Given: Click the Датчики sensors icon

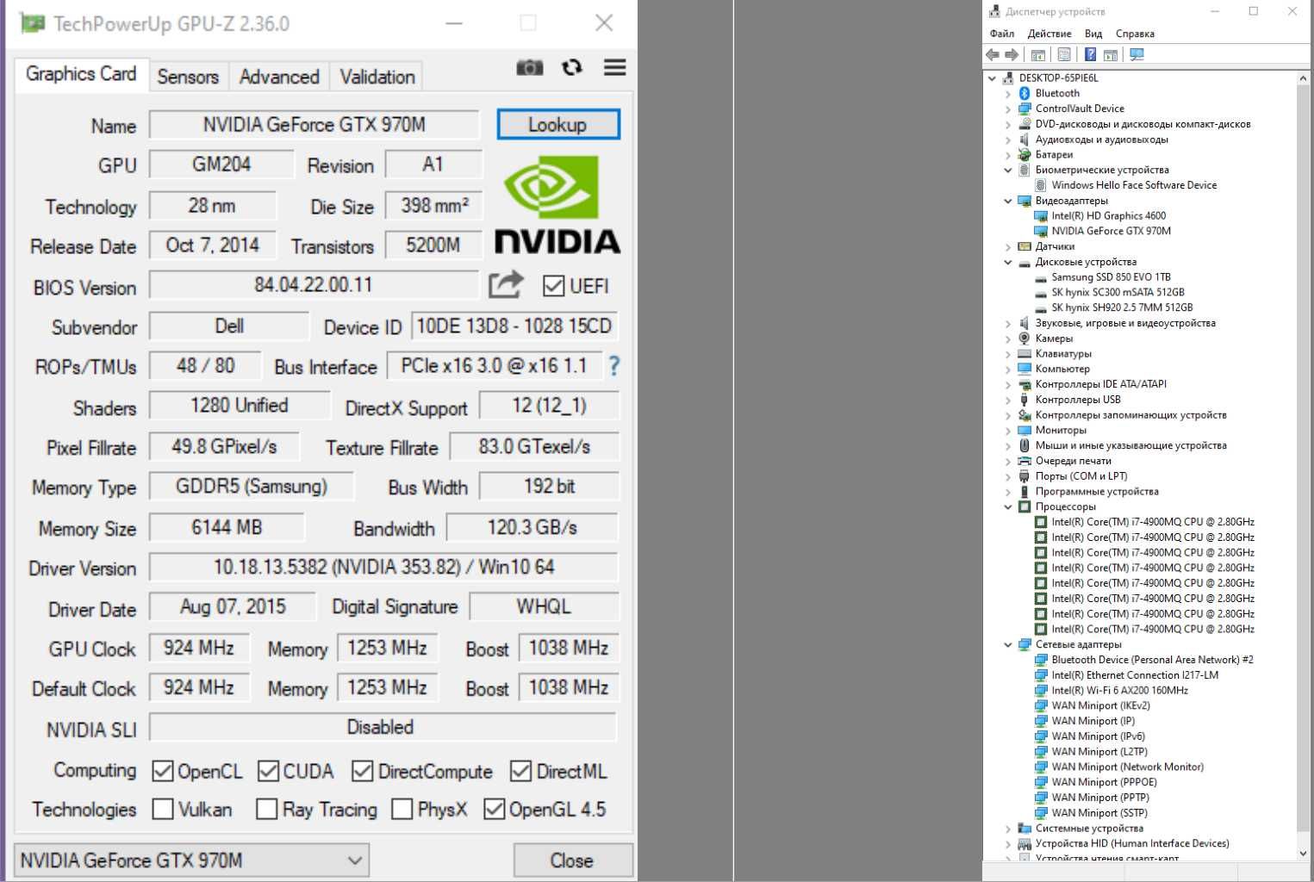Looking at the screenshot, I should pos(1024,246).
